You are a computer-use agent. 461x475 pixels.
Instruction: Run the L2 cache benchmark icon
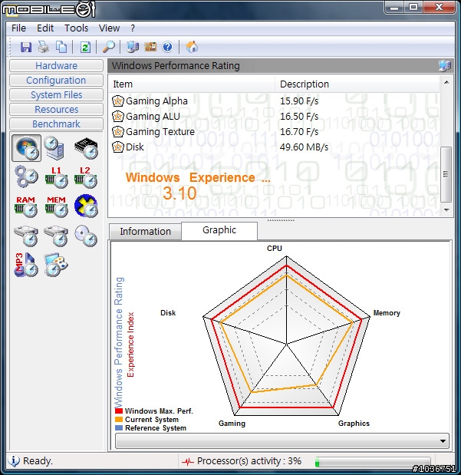(x=85, y=177)
